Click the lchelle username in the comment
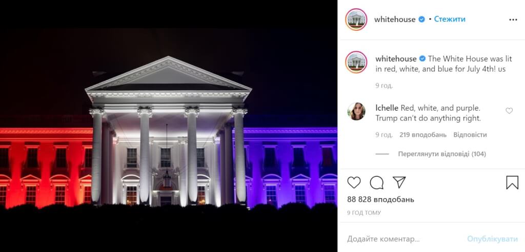Viewport: 525px width, 252px height. 387,108
